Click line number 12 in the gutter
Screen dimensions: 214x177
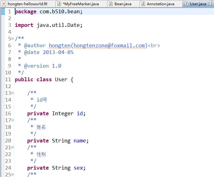[x=8, y=86]
